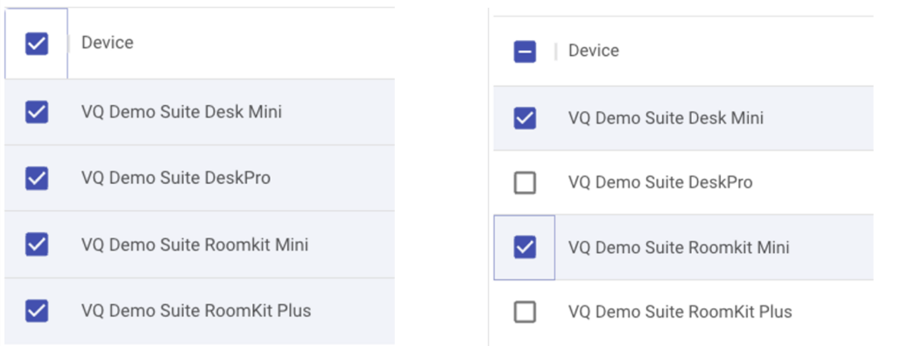This screenshot has height=346, width=902.
Task: Uncheck DeskPro checkbox in fully selected table
Action: pos(36,178)
